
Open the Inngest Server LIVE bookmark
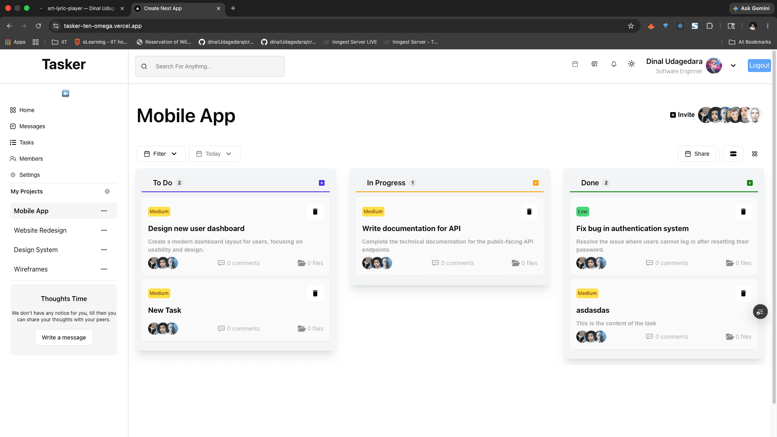click(350, 42)
